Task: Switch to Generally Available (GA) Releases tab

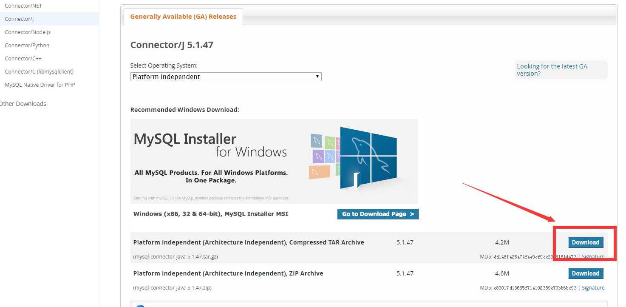Action: (x=183, y=17)
